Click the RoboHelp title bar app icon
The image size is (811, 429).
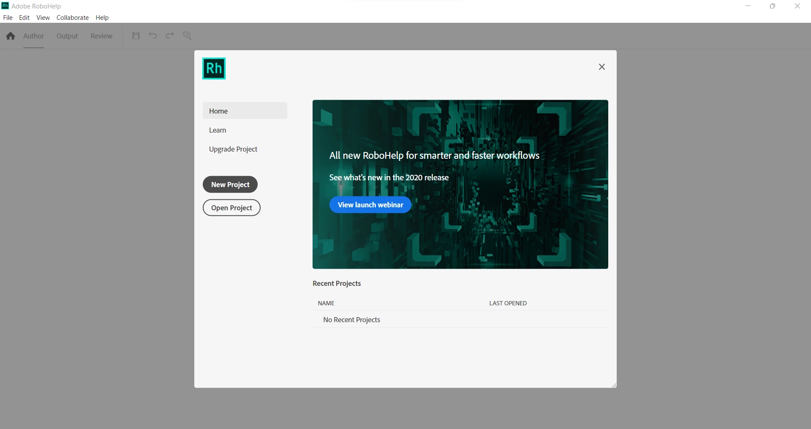(x=5, y=5)
